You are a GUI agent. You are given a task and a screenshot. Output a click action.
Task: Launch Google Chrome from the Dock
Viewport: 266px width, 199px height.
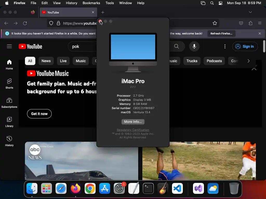tap(90, 188)
